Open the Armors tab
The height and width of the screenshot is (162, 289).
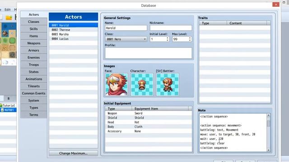pyautogui.click(x=34, y=50)
